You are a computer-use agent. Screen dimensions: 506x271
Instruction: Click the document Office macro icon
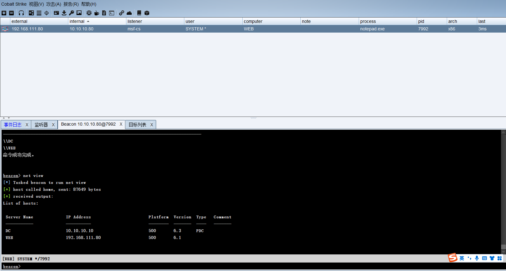[104, 13]
